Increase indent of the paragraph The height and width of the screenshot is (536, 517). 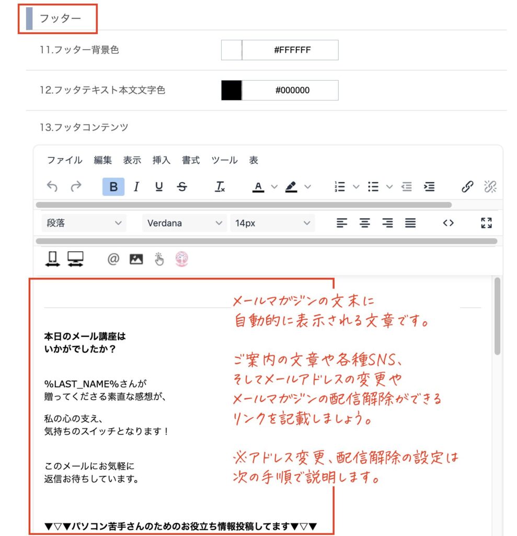429,187
